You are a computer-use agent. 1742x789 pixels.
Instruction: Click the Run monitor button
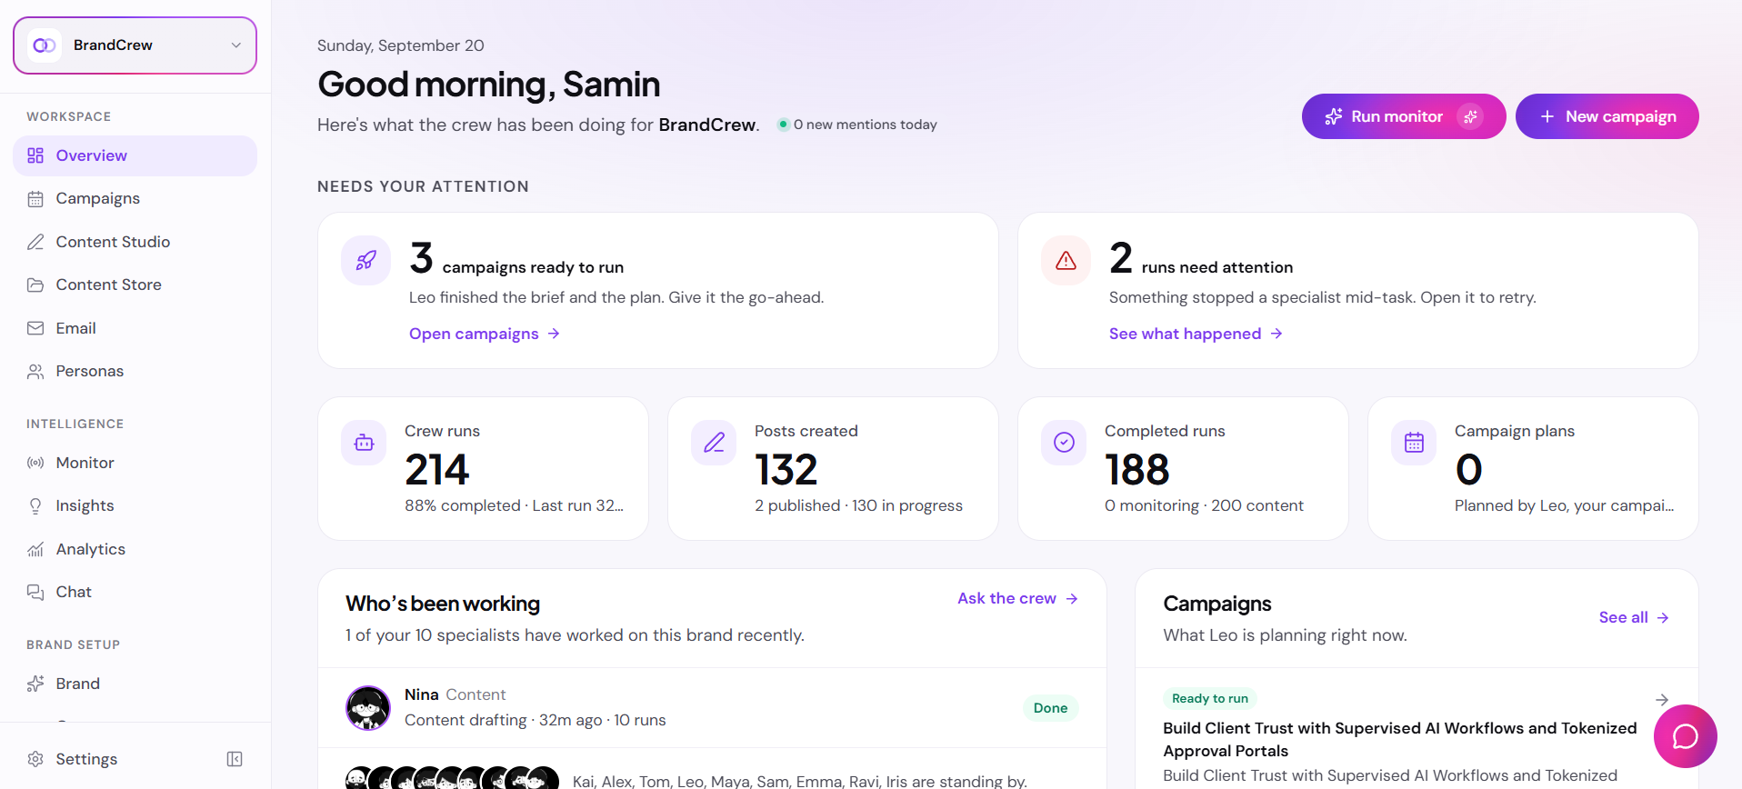point(1403,116)
